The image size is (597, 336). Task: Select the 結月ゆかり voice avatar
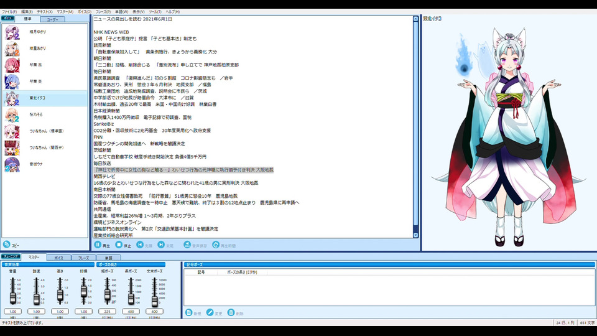(x=12, y=32)
